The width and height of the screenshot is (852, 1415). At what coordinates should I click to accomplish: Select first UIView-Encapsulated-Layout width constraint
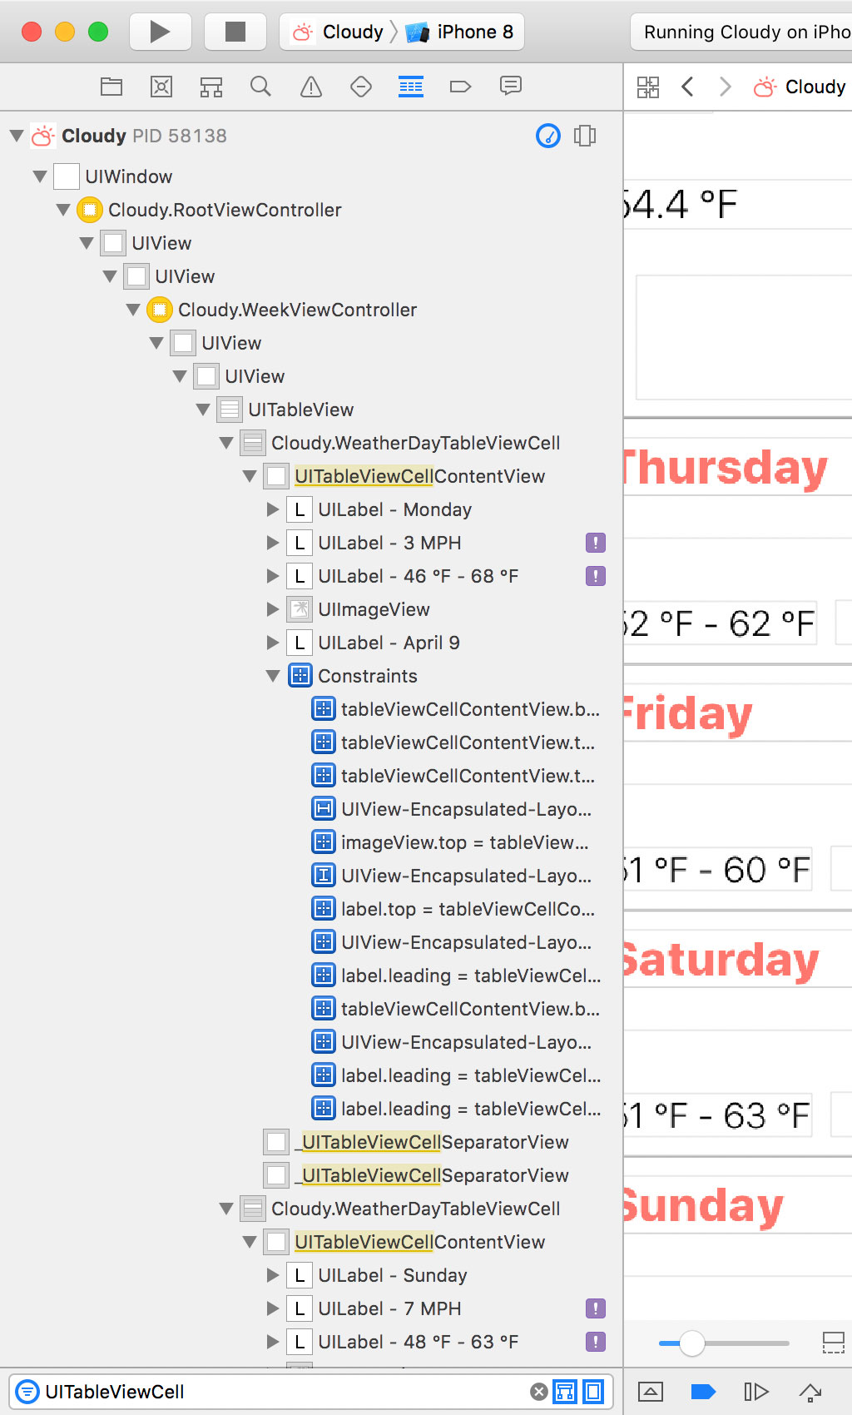(x=452, y=809)
